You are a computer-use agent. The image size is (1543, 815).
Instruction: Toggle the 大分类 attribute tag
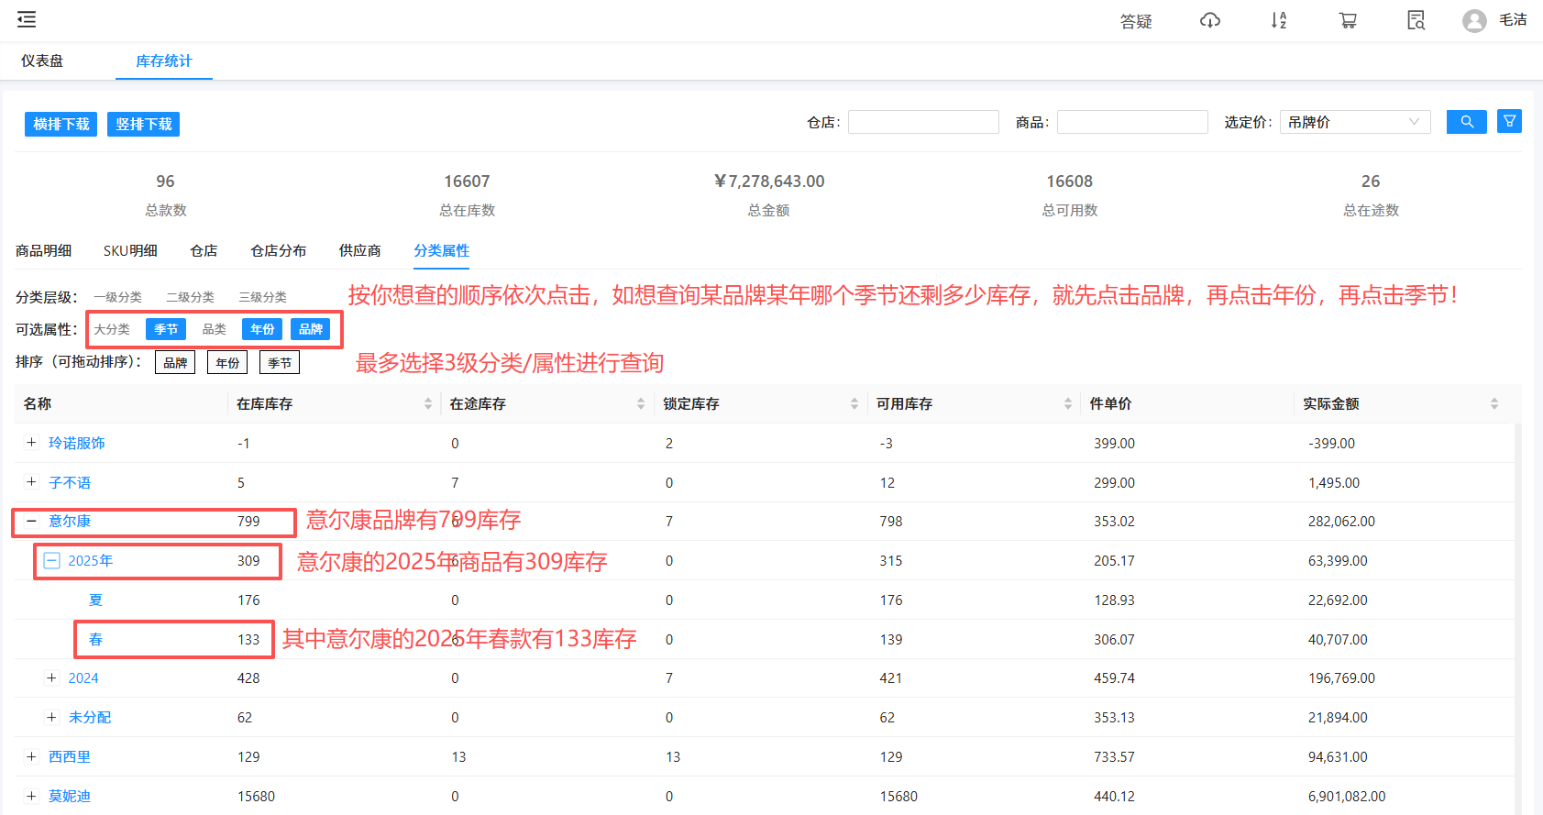pos(112,329)
